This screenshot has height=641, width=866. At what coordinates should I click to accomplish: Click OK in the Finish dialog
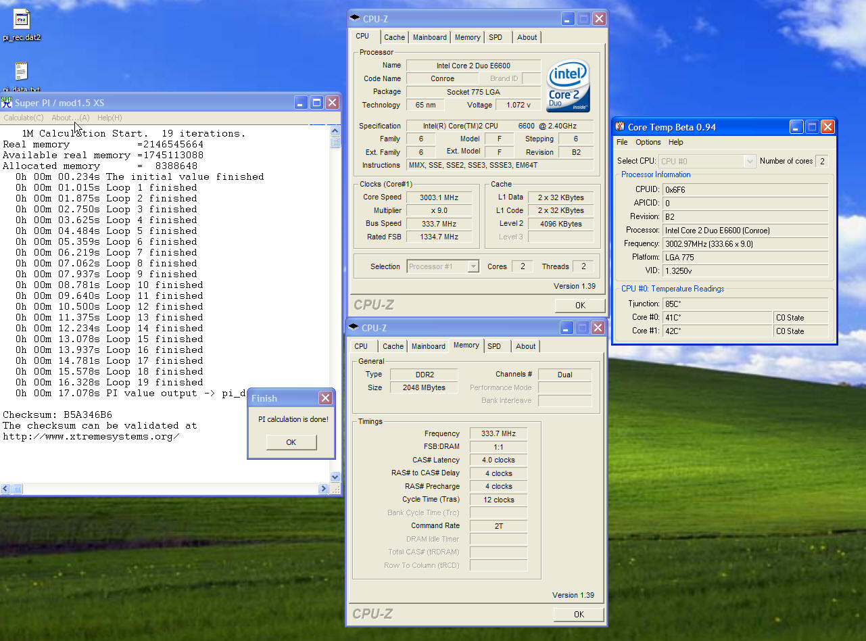point(291,442)
